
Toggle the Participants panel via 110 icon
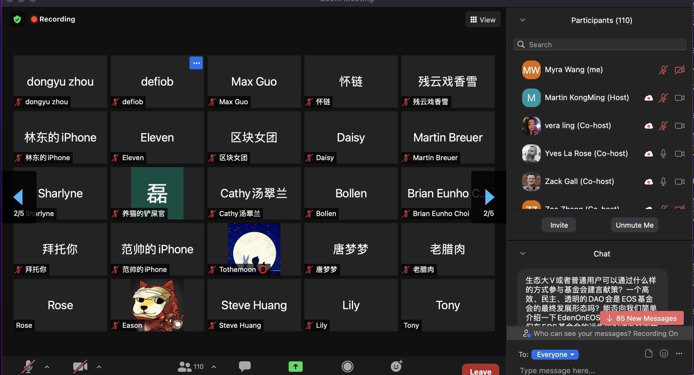click(190, 366)
